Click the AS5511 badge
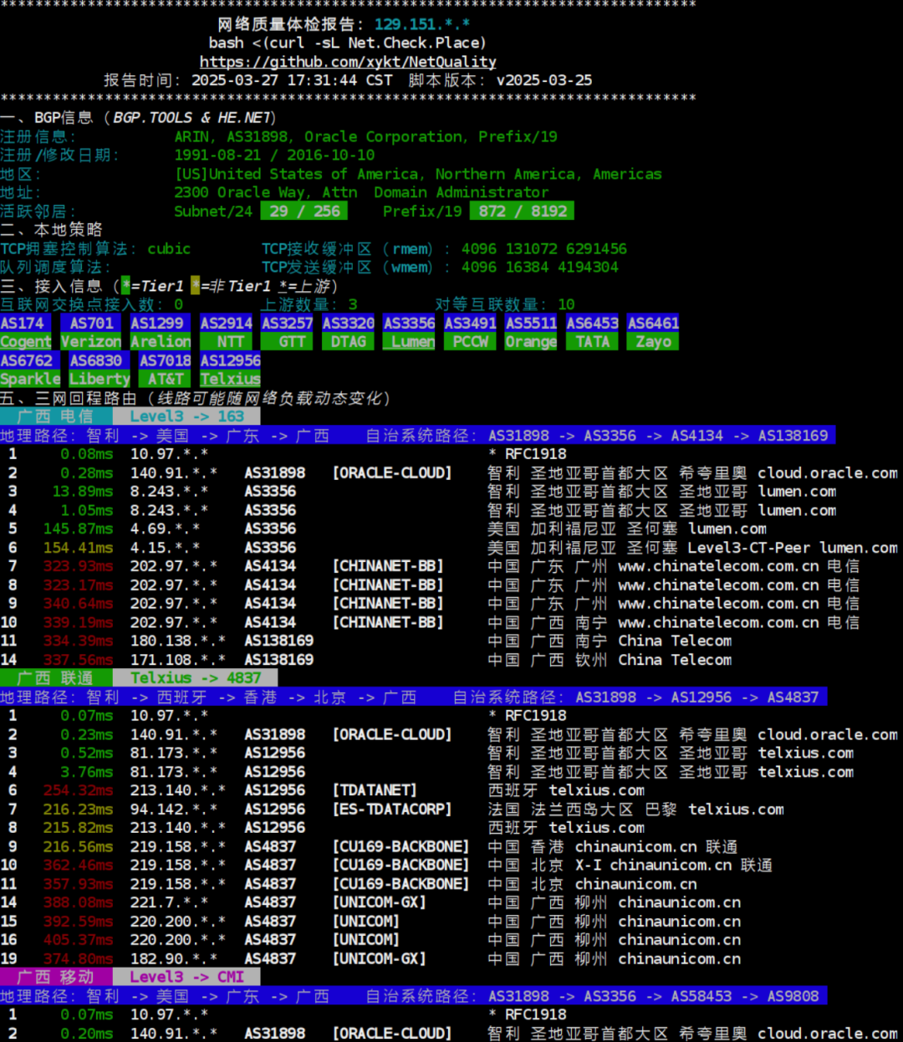903x1042 pixels. (532, 323)
